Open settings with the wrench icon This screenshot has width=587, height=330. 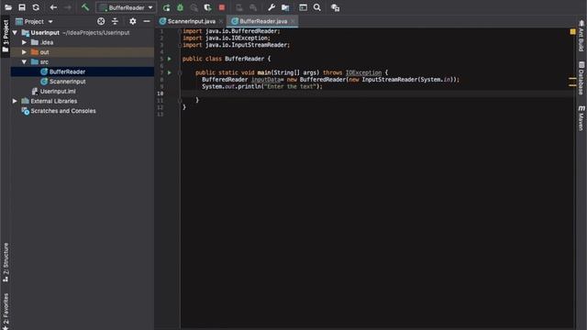click(271, 7)
